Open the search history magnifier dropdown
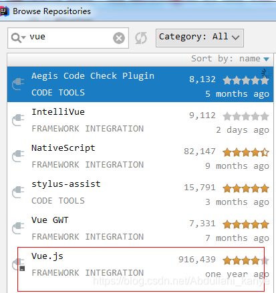 [x=19, y=37]
